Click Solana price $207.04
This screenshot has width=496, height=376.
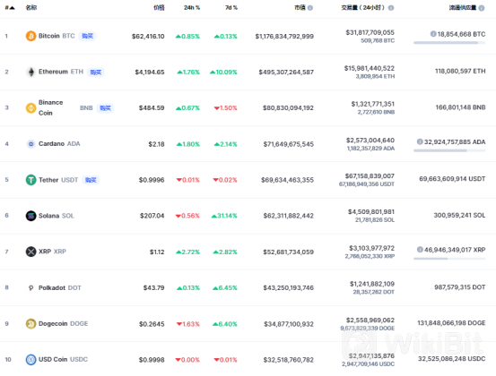click(152, 216)
